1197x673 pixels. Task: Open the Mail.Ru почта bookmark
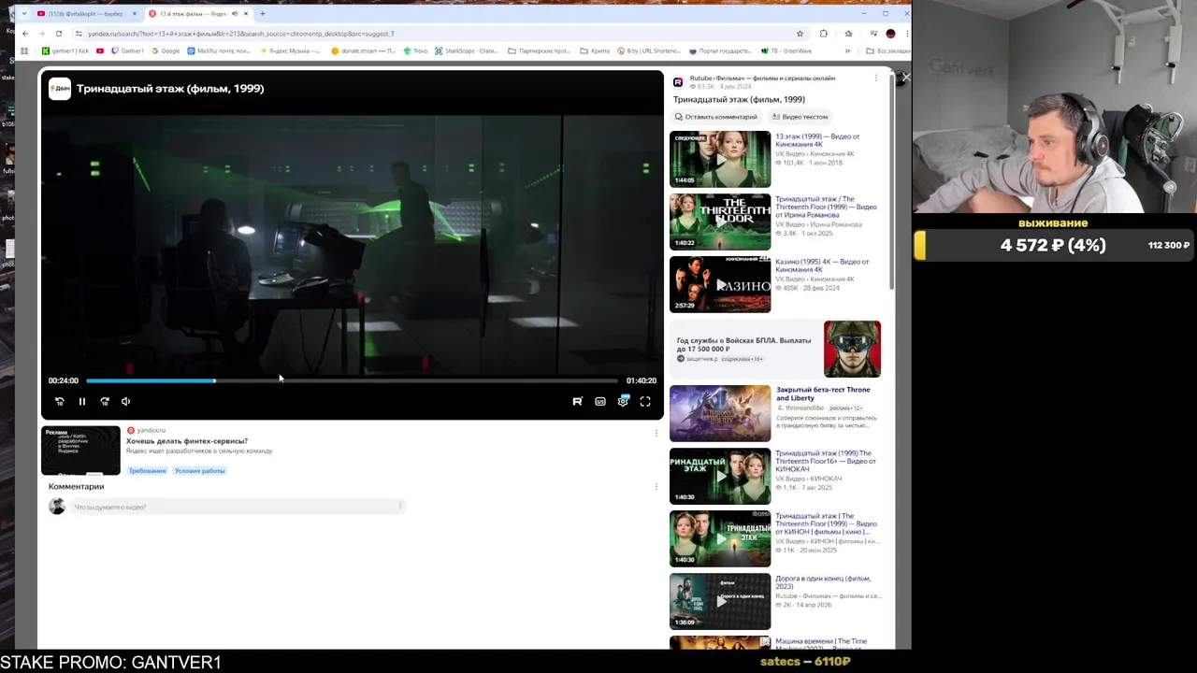[x=219, y=51]
